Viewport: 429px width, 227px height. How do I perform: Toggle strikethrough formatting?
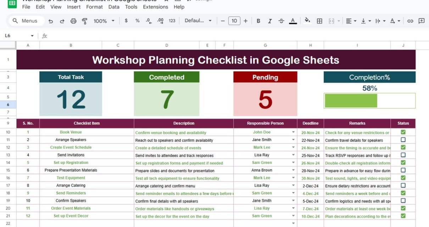coord(281,21)
